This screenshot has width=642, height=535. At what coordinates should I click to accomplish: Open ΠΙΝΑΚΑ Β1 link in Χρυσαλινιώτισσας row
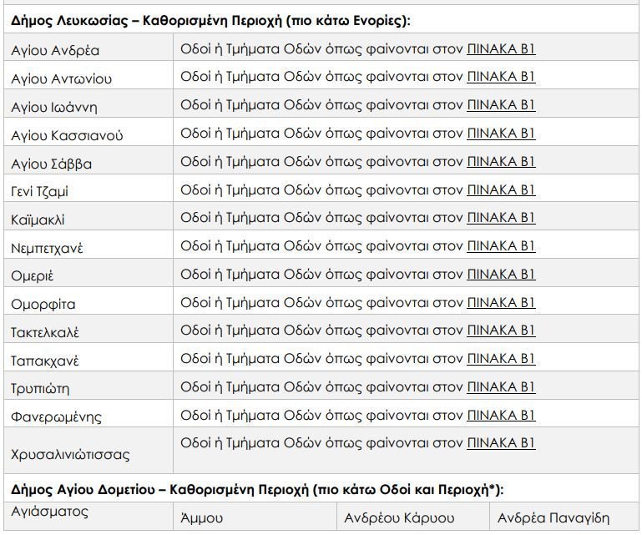tap(501, 443)
